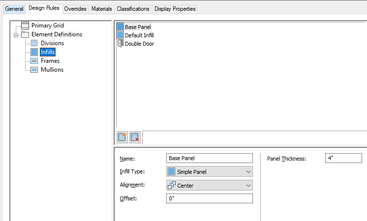Select Divisions in the tree
The image size is (367, 221).
click(x=52, y=43)
